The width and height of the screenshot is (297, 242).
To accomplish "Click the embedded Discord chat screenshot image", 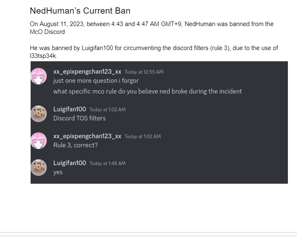I will [159, 122].
